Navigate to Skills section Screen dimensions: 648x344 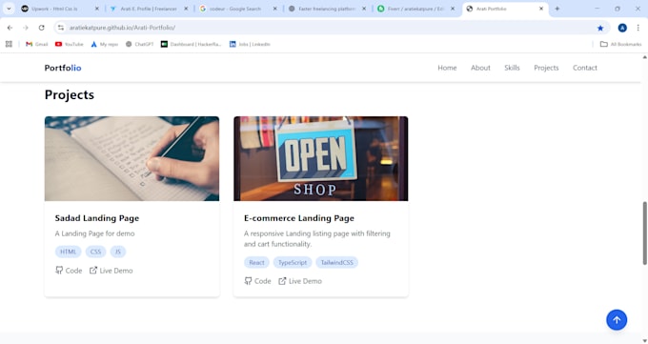point(512,68)
